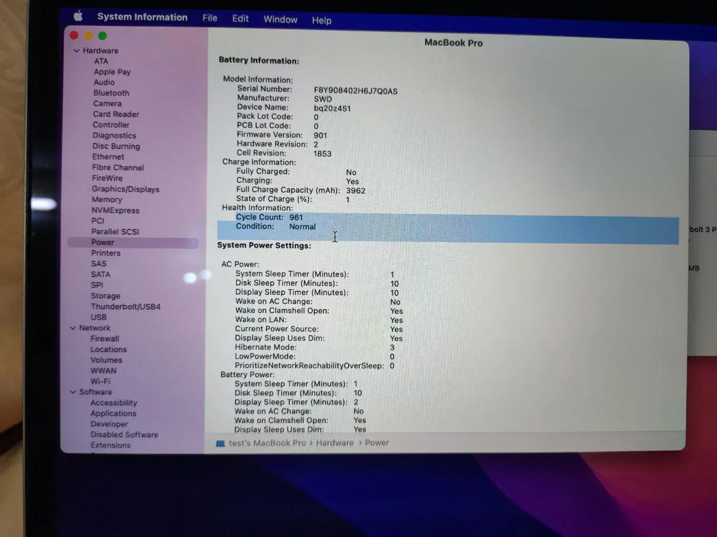Click the battery serial number F8Y908402H6J7Q0AS
This screenshot has height=537, width=717.
[x=356, y=91]
